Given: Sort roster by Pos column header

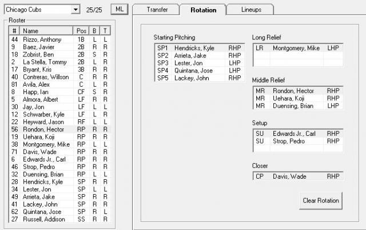Looking at the screenshot, I should [x=81, y=30].
